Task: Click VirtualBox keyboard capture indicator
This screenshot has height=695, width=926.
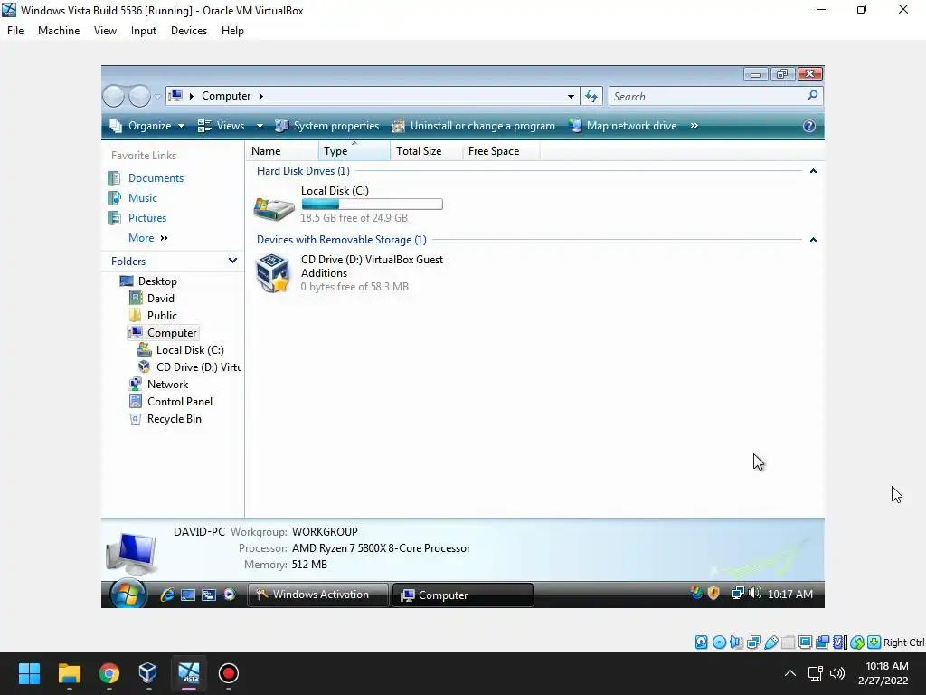Action: pyautogui.click(x=874, y=643)
